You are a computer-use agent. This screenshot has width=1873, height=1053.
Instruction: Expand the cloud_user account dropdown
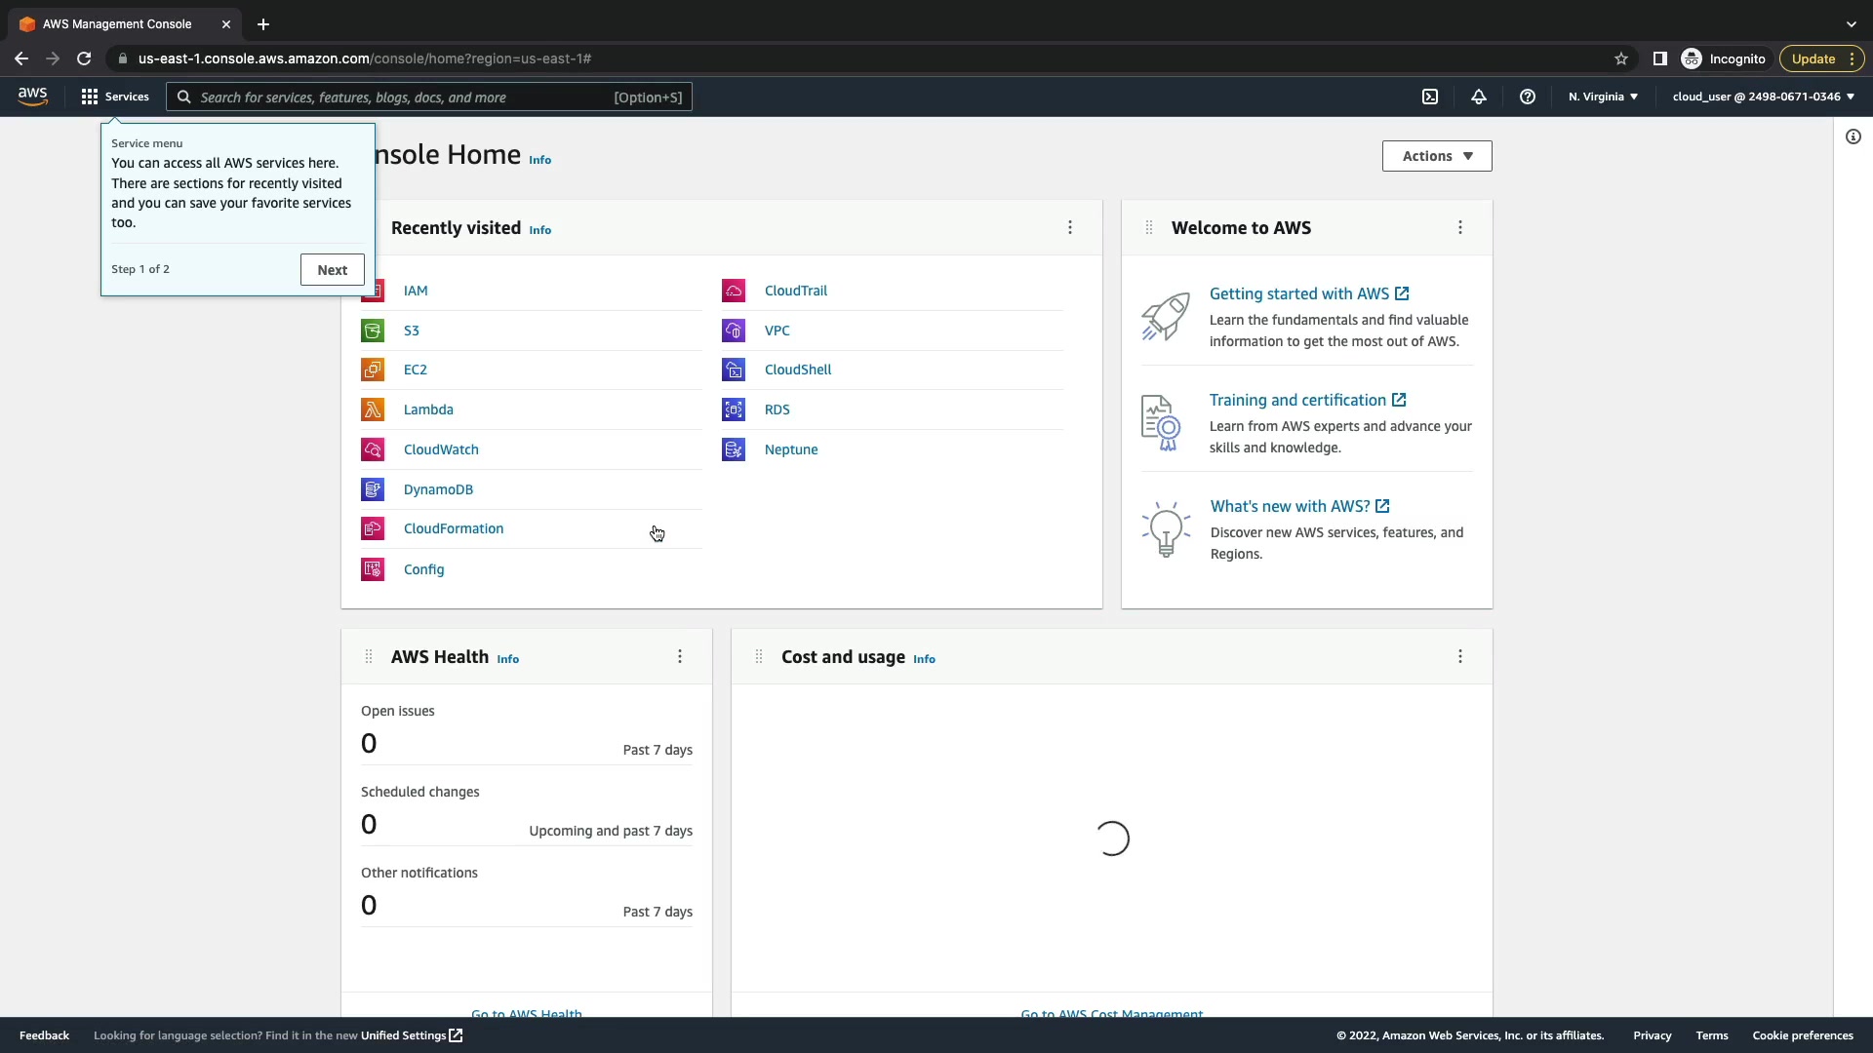point(1763,97)
